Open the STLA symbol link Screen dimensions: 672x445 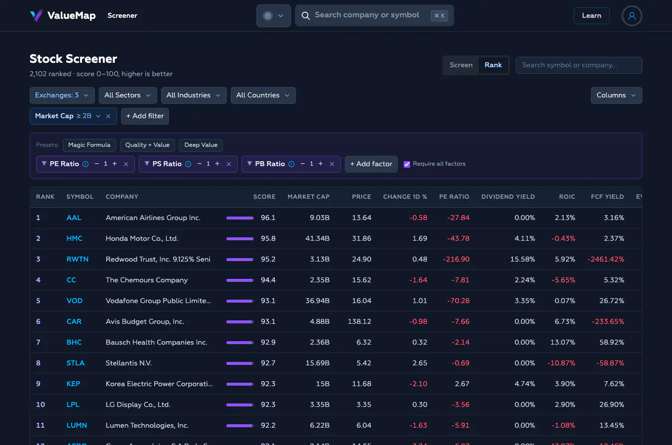76,363
